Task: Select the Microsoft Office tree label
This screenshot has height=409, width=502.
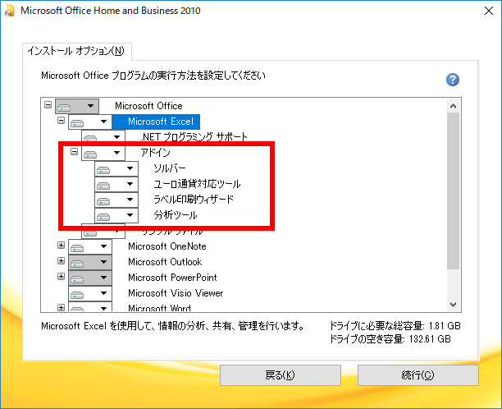Action: [x=148, y=106]
